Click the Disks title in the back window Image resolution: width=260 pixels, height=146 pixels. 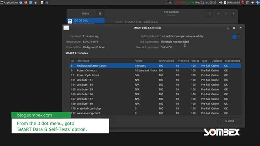(86, 13)
